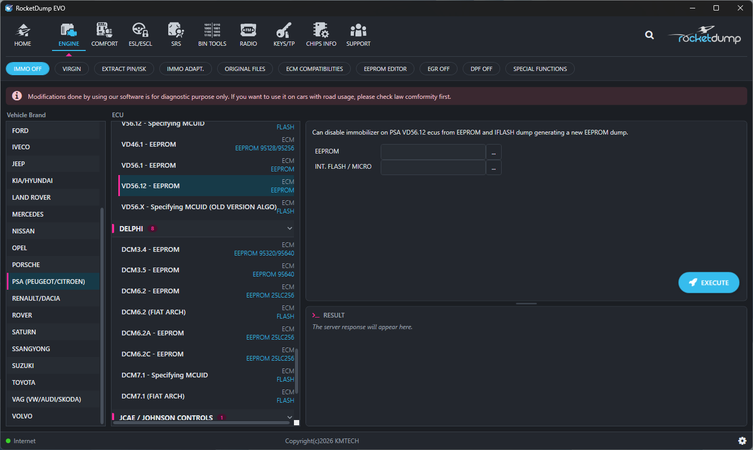The height and width of the screenshot is (450, 753).
Task: Select DCM6.2A - EEPROM ECU
Action: 207,333
